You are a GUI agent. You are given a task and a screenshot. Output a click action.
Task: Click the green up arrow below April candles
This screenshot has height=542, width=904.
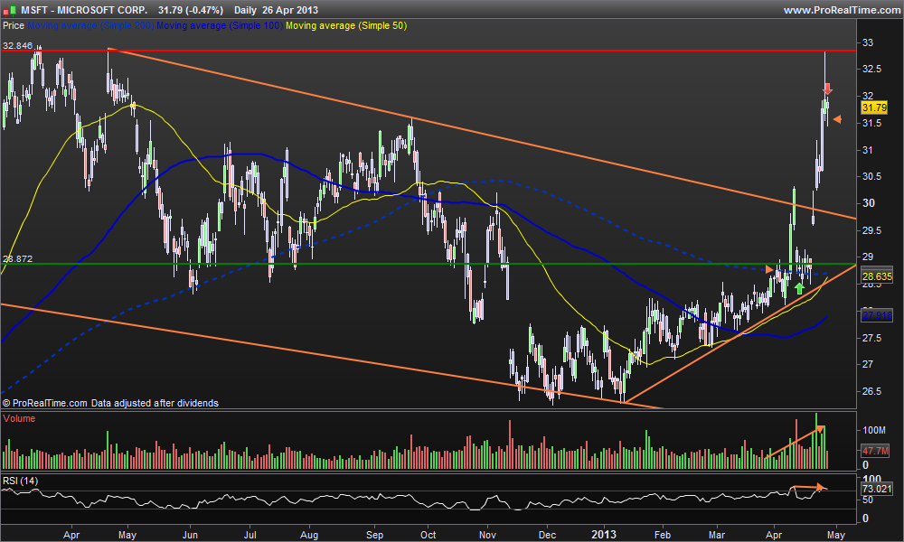point(799,288)
